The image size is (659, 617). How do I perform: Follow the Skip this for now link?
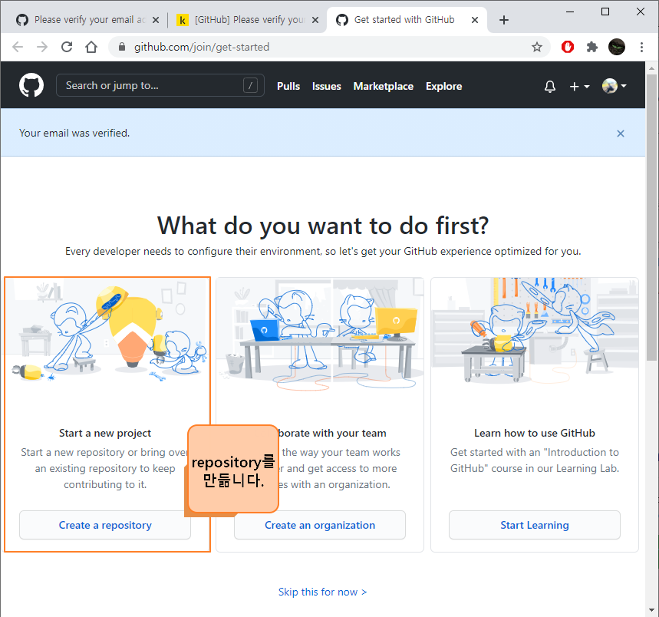coord(322,592)
